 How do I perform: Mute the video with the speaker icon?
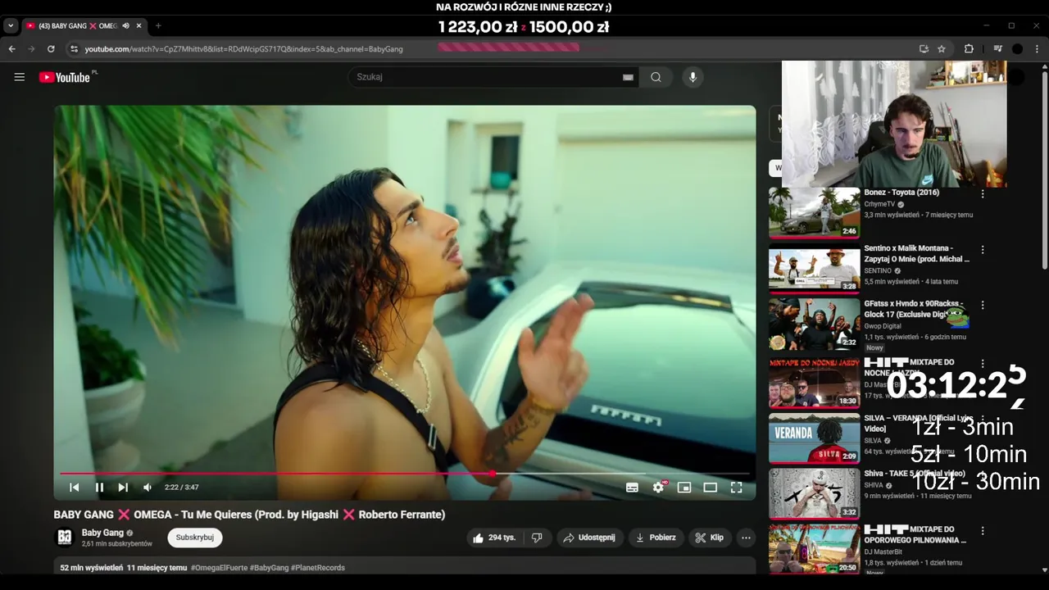[148, 488]
